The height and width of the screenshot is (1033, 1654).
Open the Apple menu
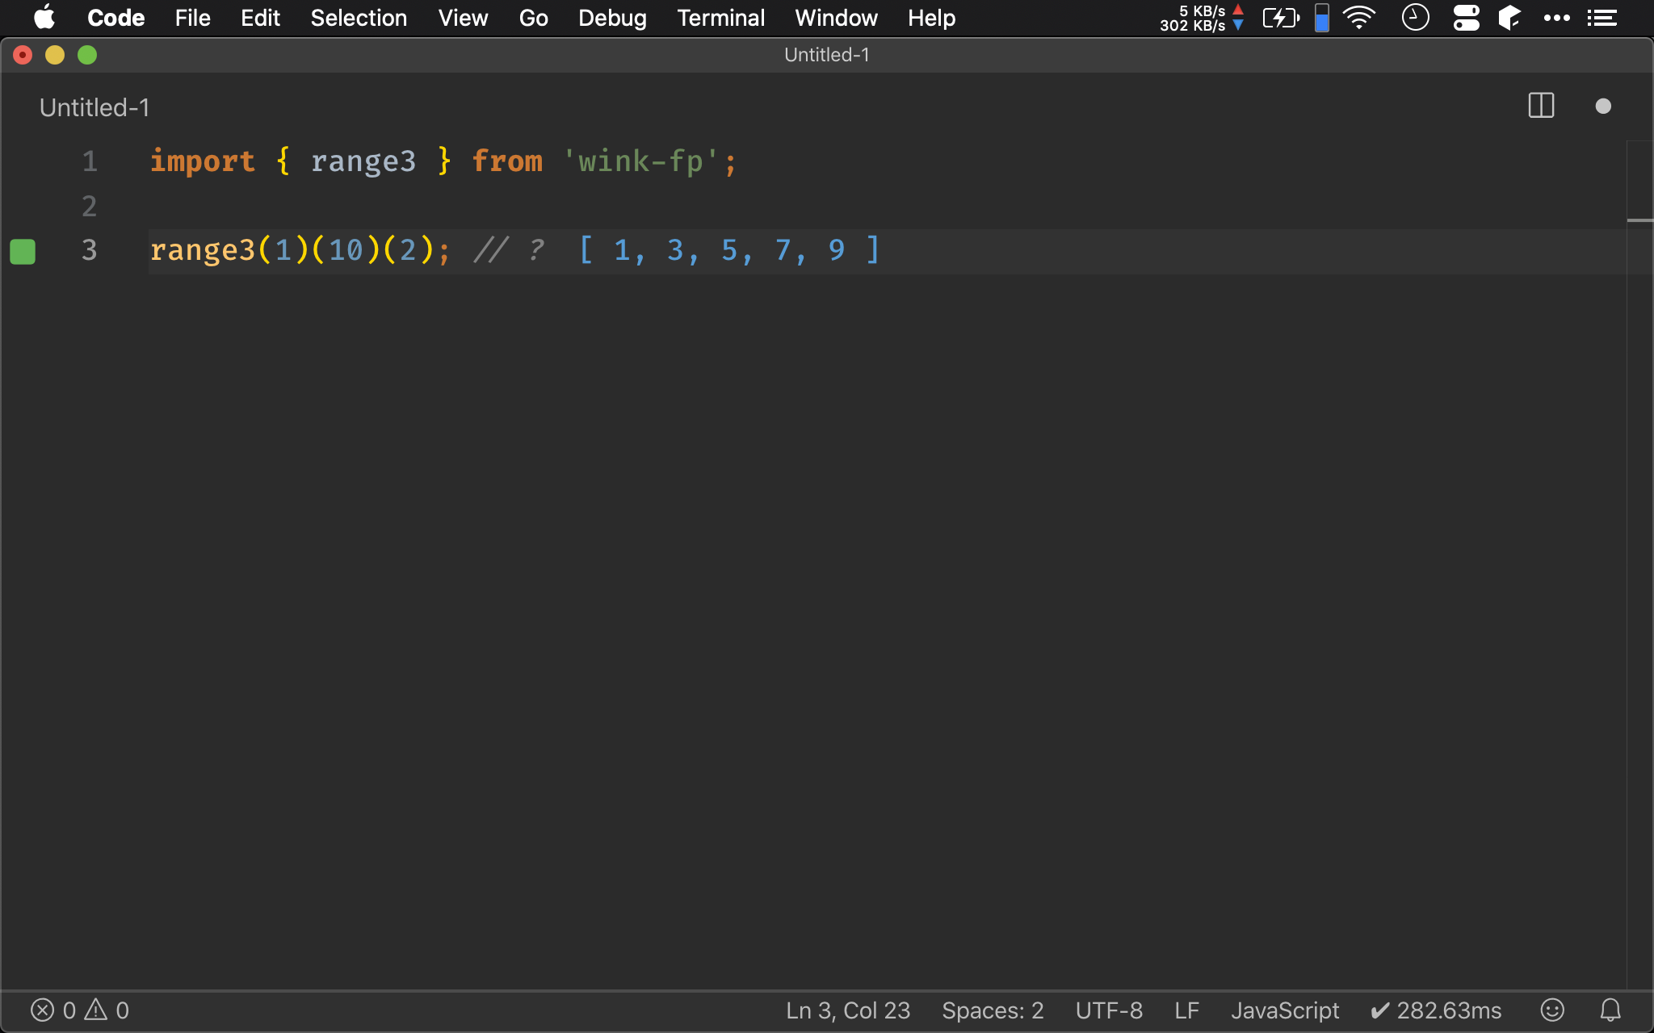click(x=44, y=17)
